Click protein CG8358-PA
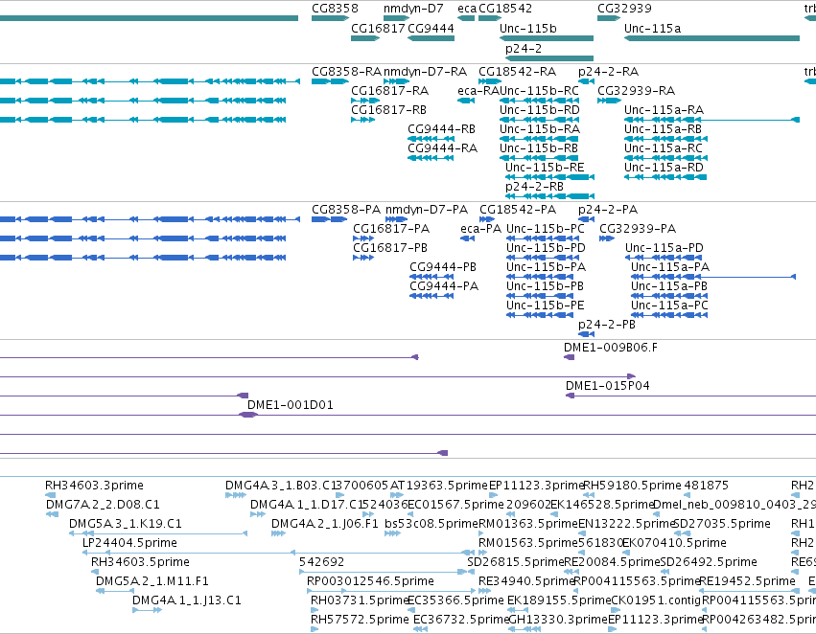The image size is (816, 634). pyautogui.click(x=330, y=219)
